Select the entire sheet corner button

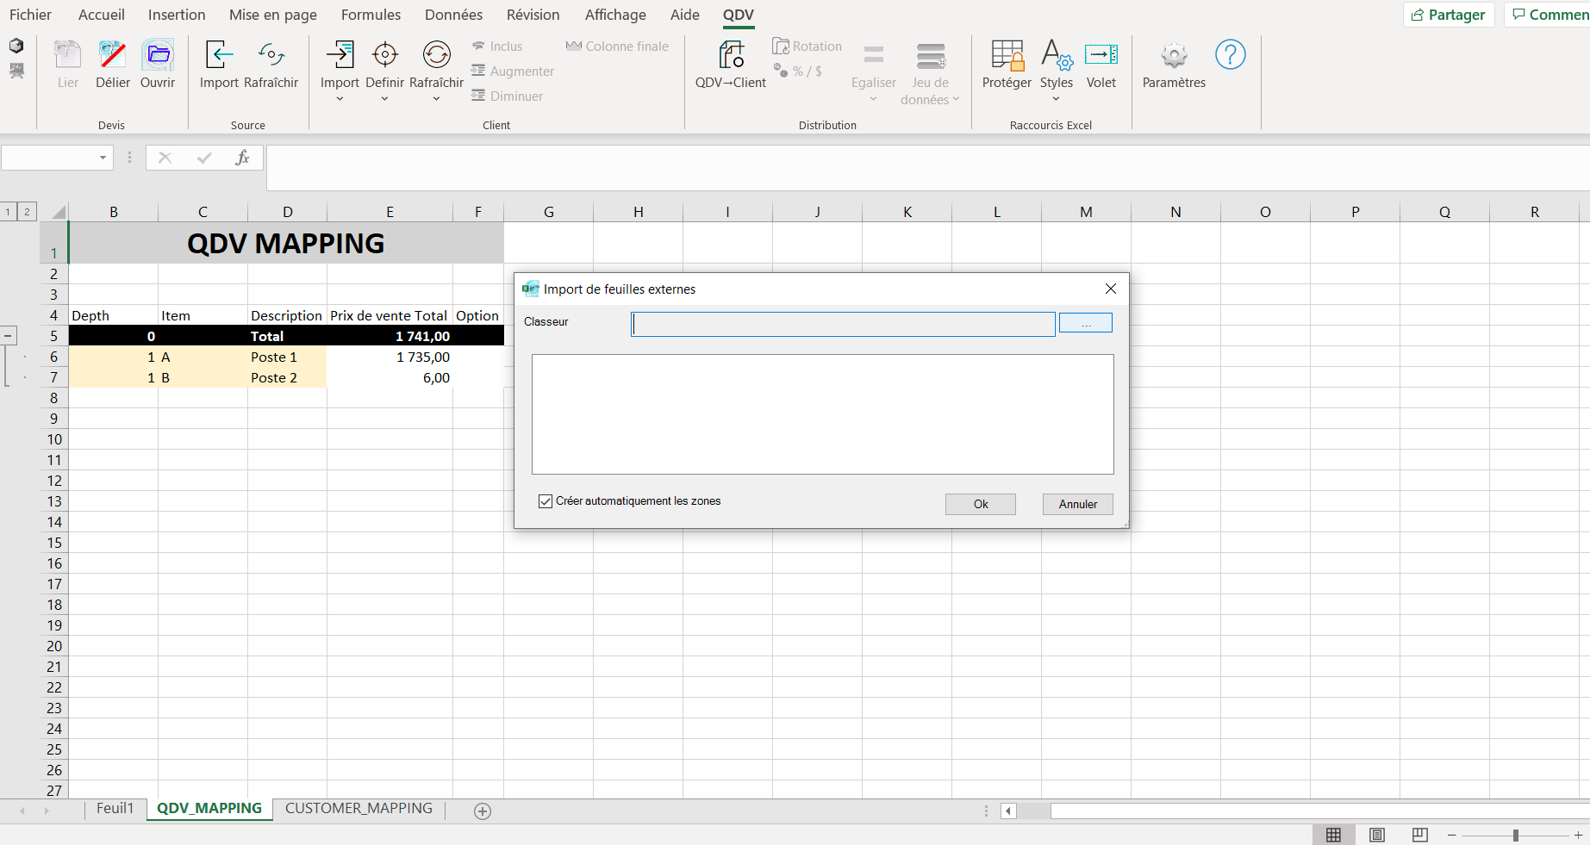54,212
